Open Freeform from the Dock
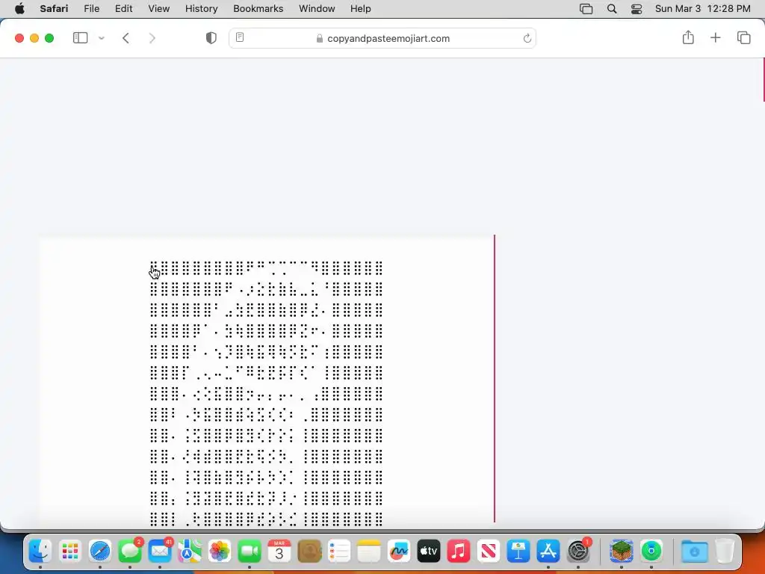Screen dimensions: 765x574 [399, 551]
